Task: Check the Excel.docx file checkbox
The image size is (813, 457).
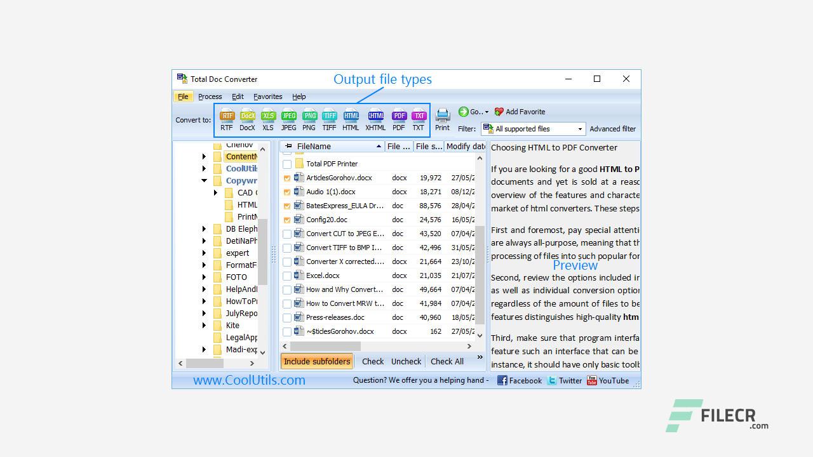Action: pyautogui.click(x=286, y=275)
